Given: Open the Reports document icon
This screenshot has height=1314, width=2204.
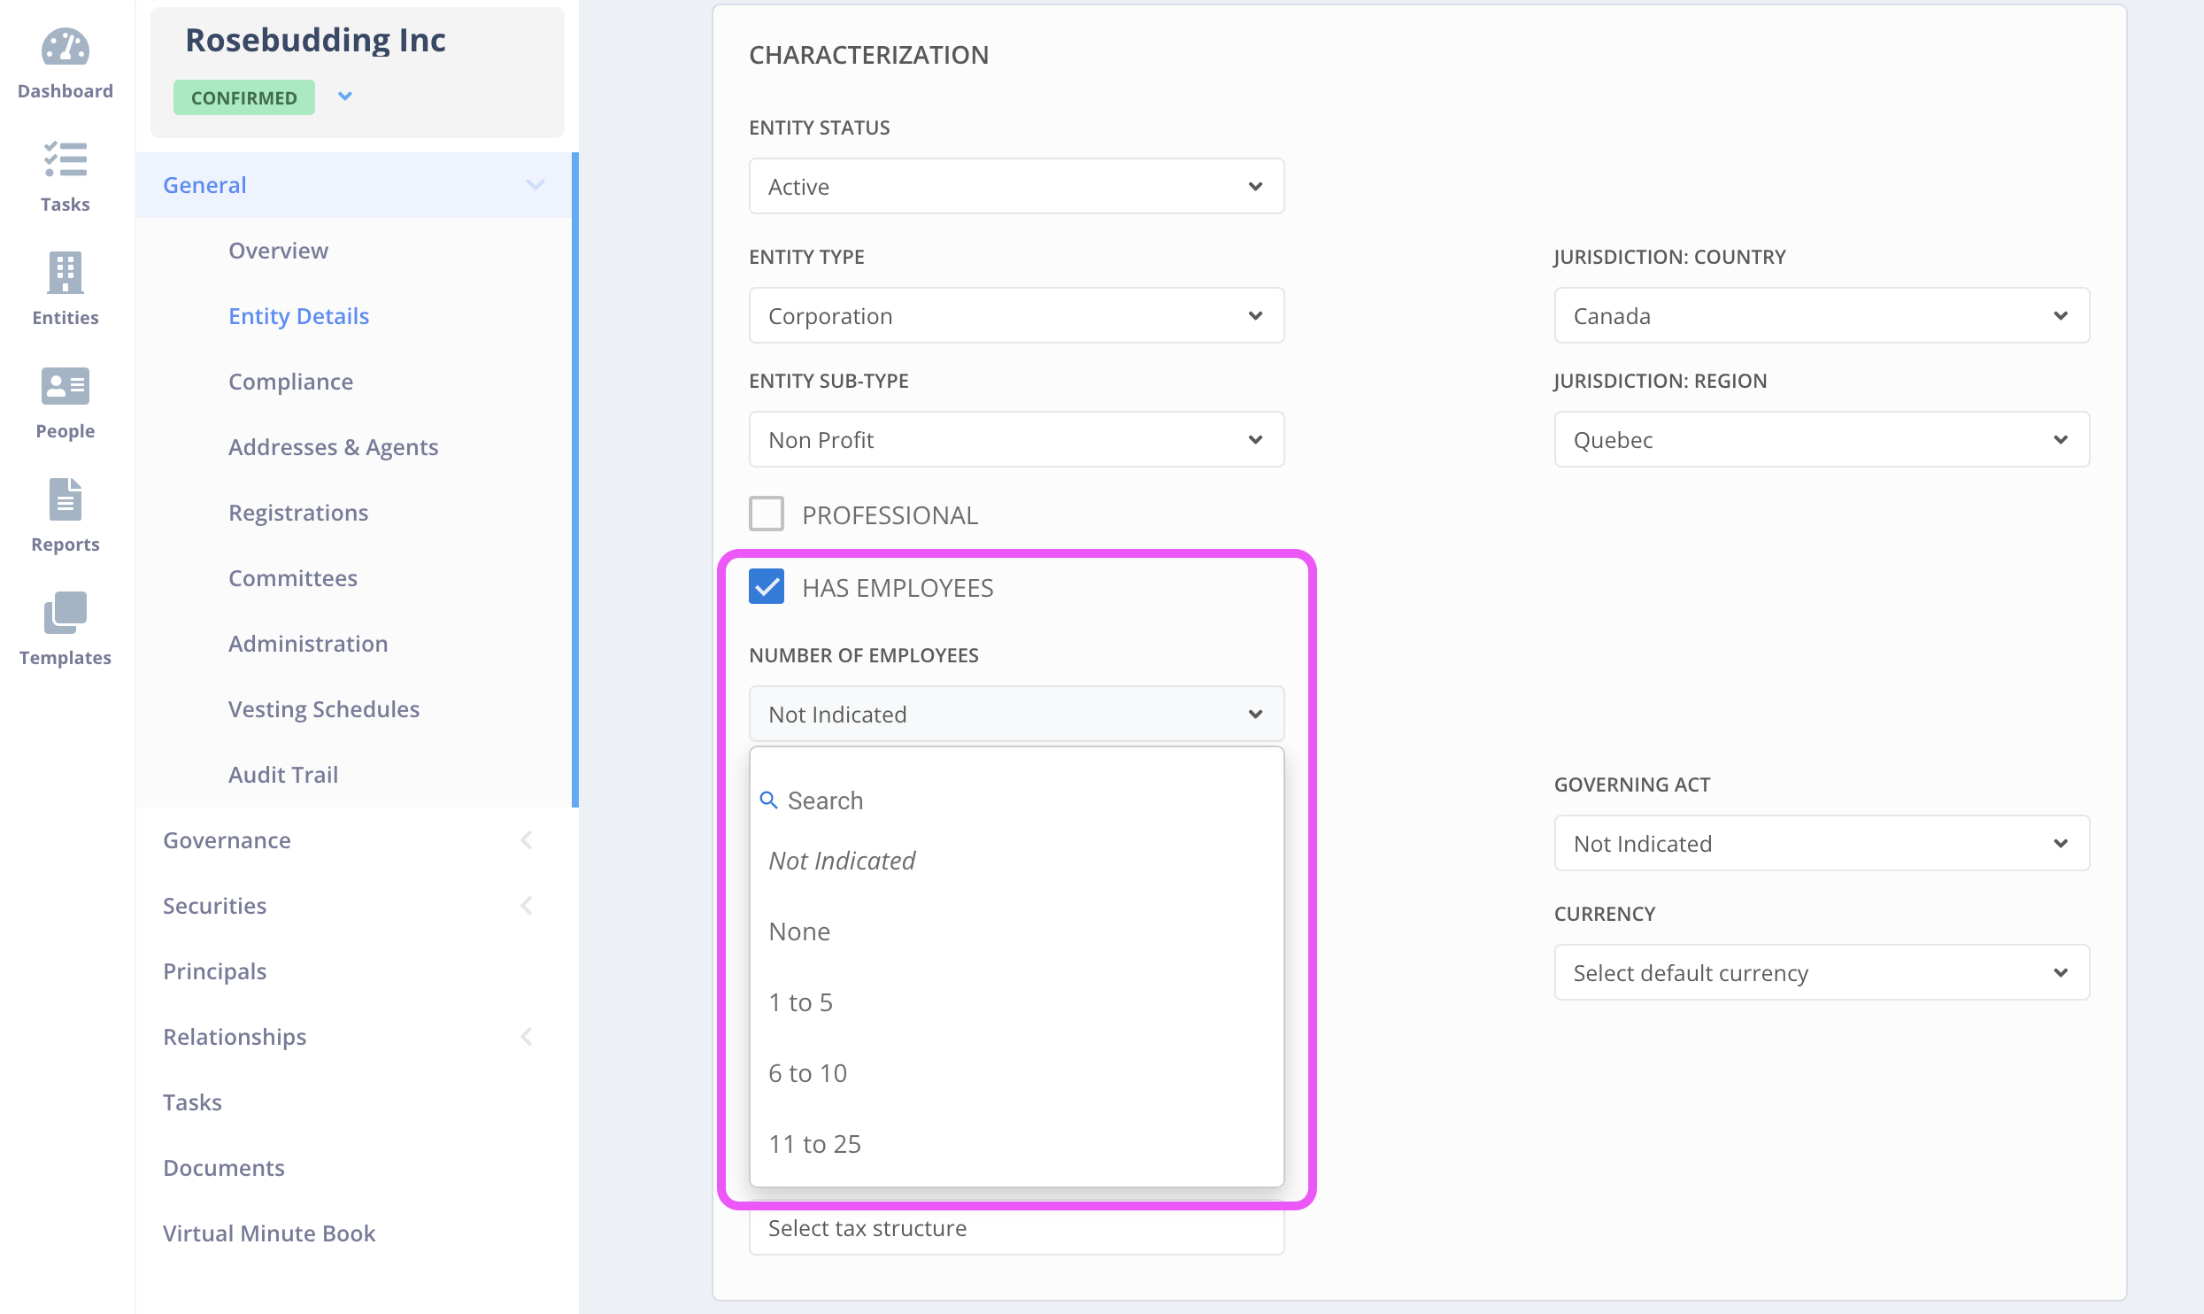Looking at the screenshot, I should click(65, 499).
